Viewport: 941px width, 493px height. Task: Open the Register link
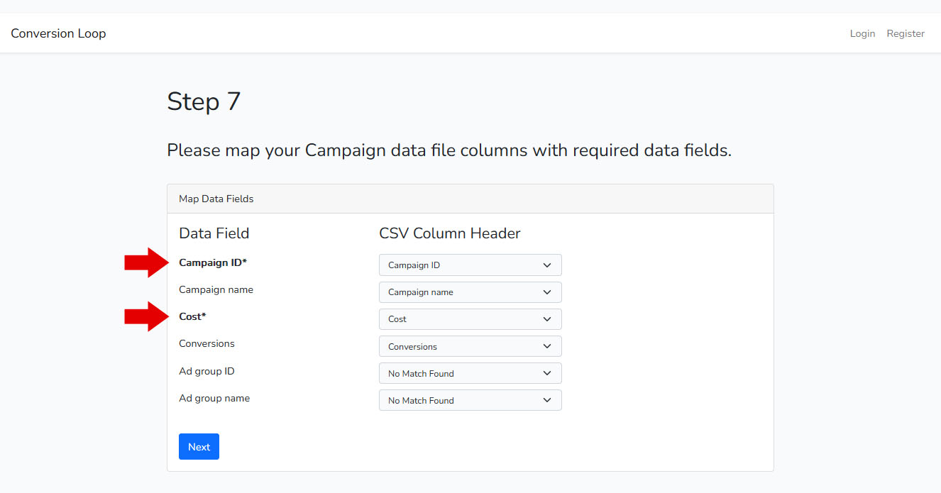tap(906, 33)
